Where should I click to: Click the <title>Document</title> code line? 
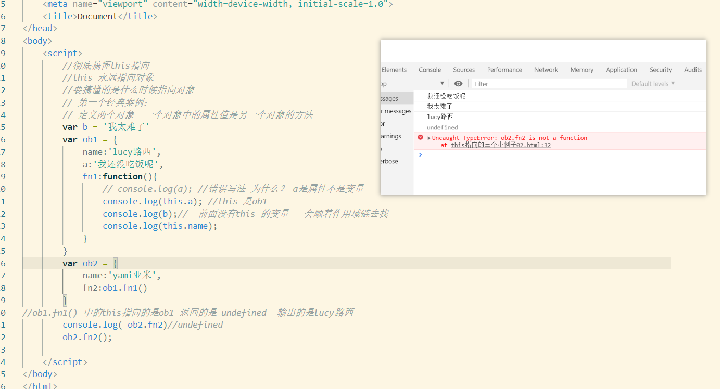coord(100,16)
